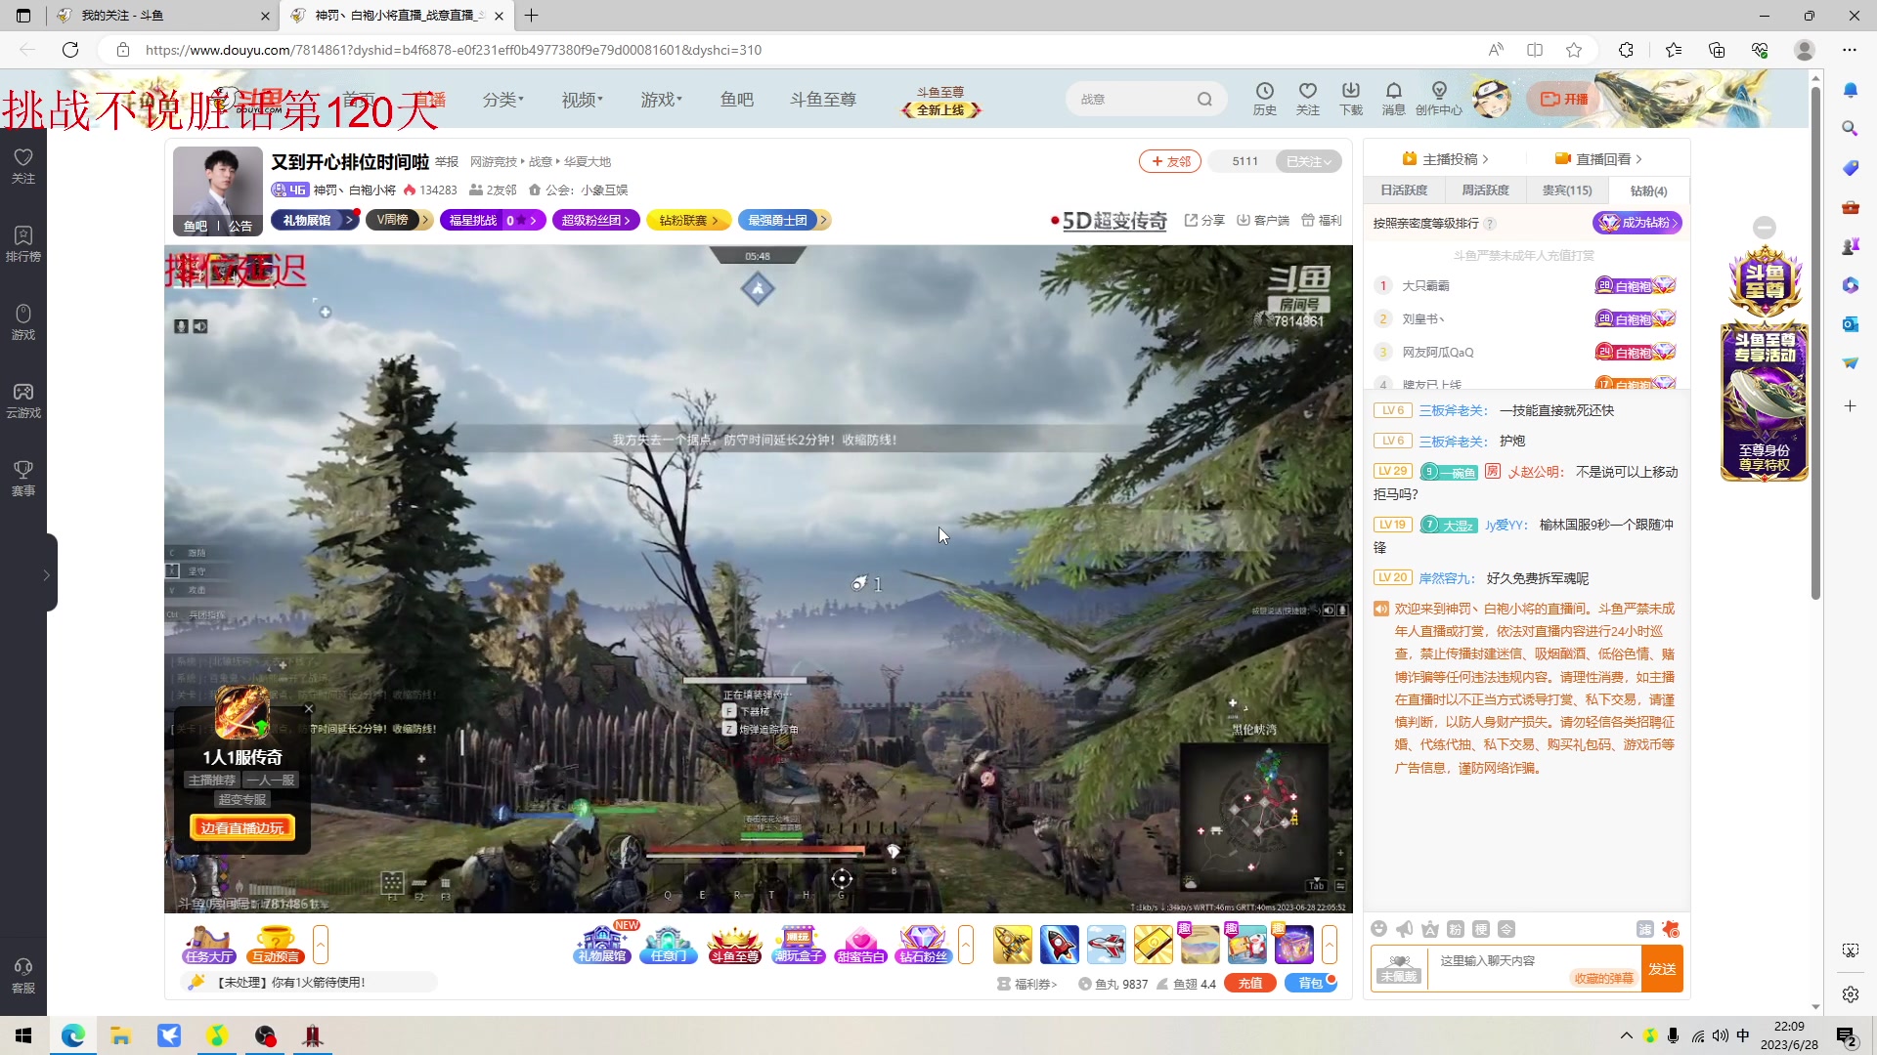Viewport: 1877px width, 1055px height.
Task: Expand the gift list arrow beside 钻石粉丝
Action: [x=966, y=945]
